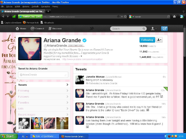Compose a new tweet with the blue button
Screen dimensions: 186x139
pyautogui.click(x=164, y=29)
